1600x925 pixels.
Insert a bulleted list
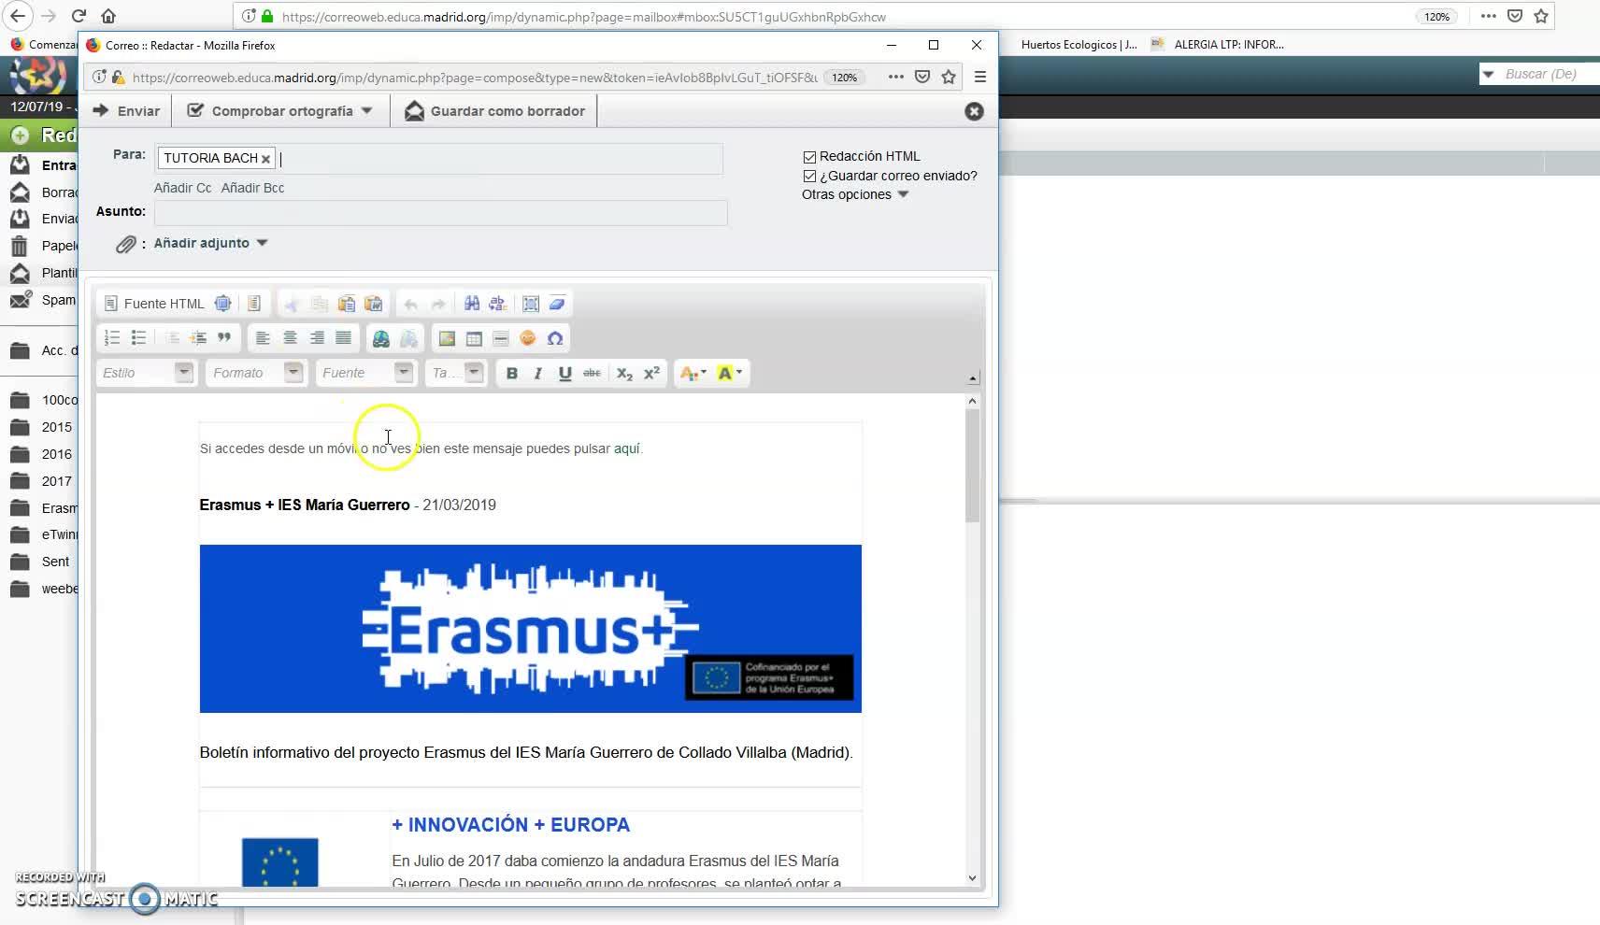coord(138,338)
